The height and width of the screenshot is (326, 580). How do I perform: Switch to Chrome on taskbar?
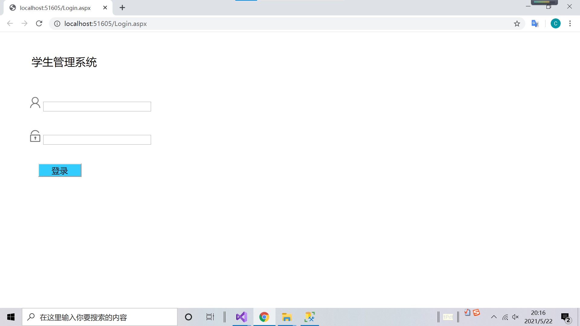coord(264,317)
